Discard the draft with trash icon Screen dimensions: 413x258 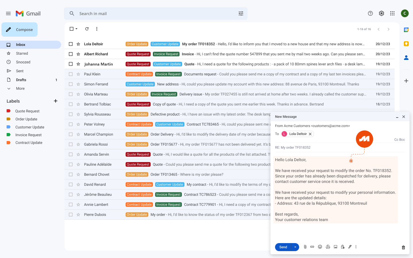(x=404, y=247)
